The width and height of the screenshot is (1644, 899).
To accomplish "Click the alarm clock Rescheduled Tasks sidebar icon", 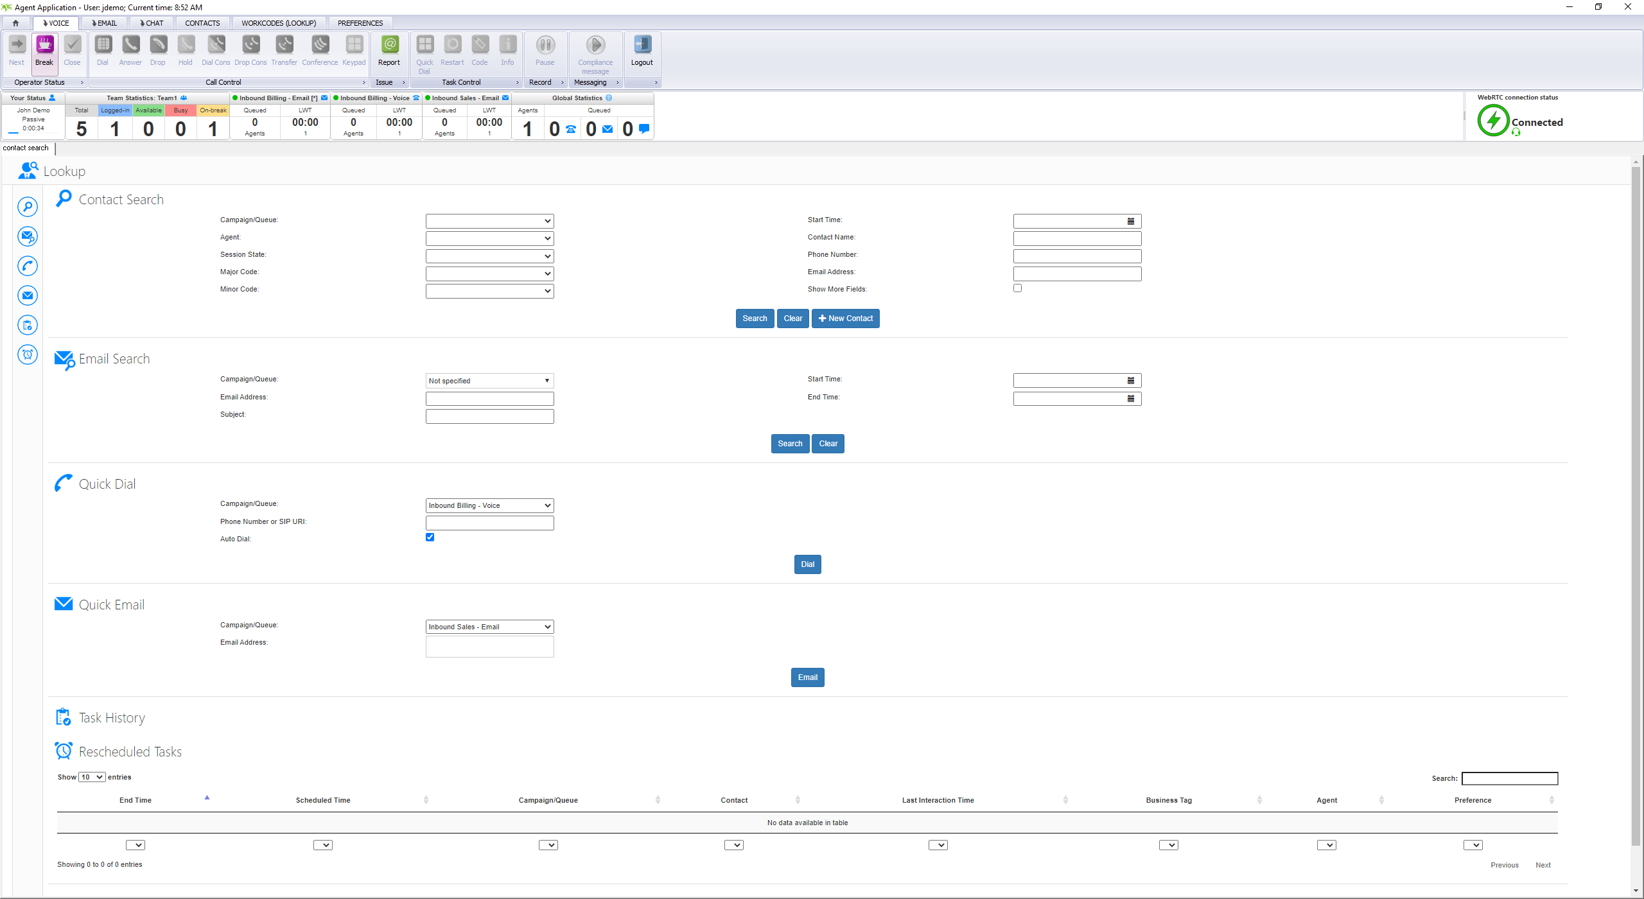I will point(28,354).
